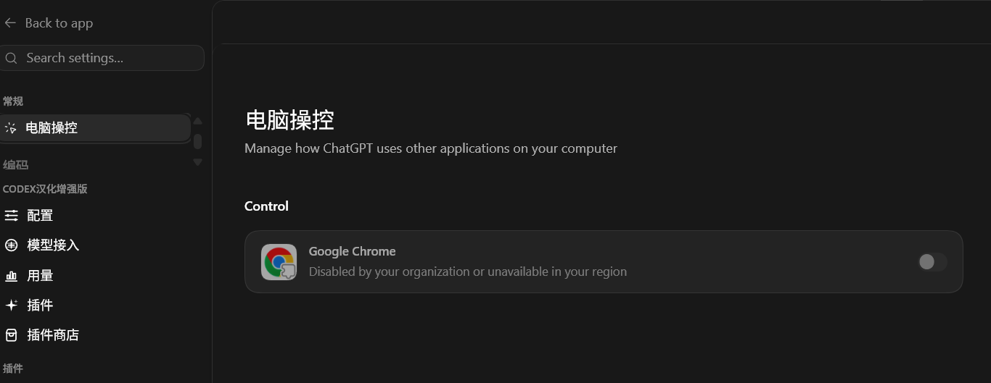Screen dimensions: 991x383
Task: Click the Back to app link text
Action: coord(59,23)
